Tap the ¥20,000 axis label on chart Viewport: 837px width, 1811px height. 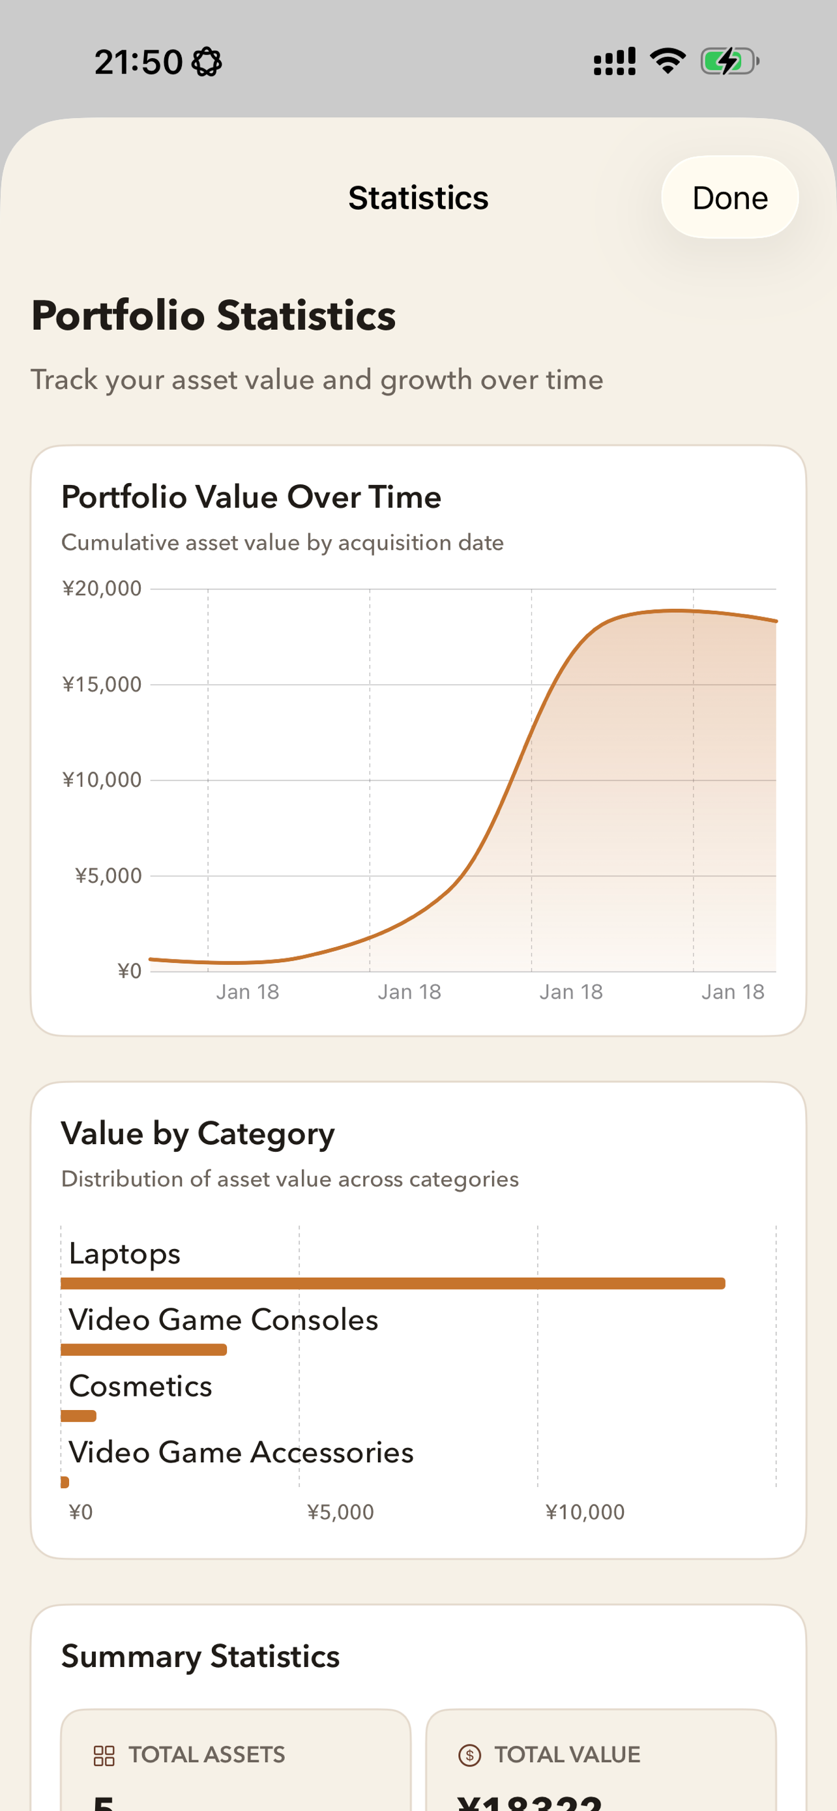[x=102, y=589]
